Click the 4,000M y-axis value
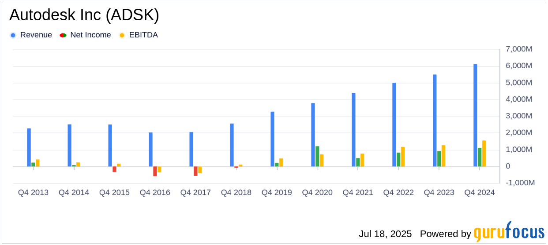 (x=519, y=99)
